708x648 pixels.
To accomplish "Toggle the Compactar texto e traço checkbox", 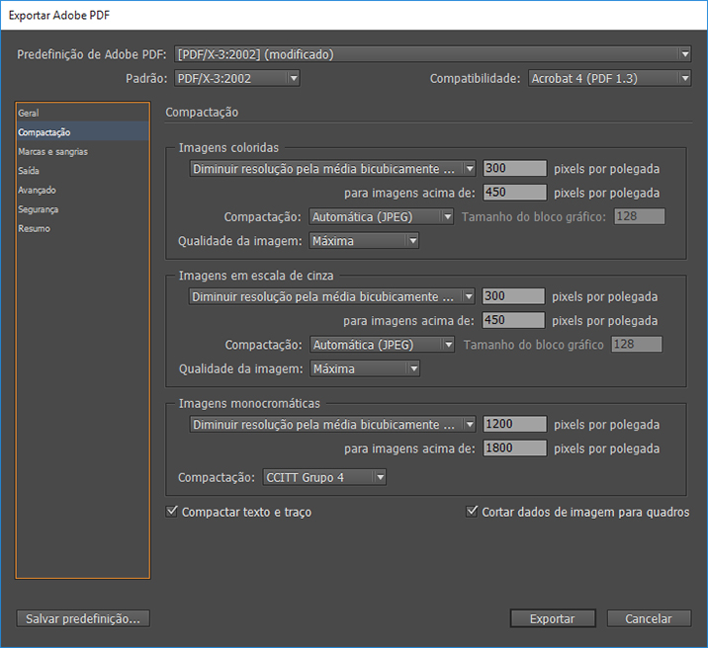I will point(173,512).
